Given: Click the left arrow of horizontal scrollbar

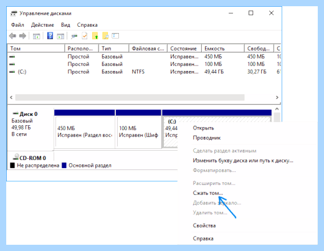Looking at the screenshot, I should (x=11, y=97).
